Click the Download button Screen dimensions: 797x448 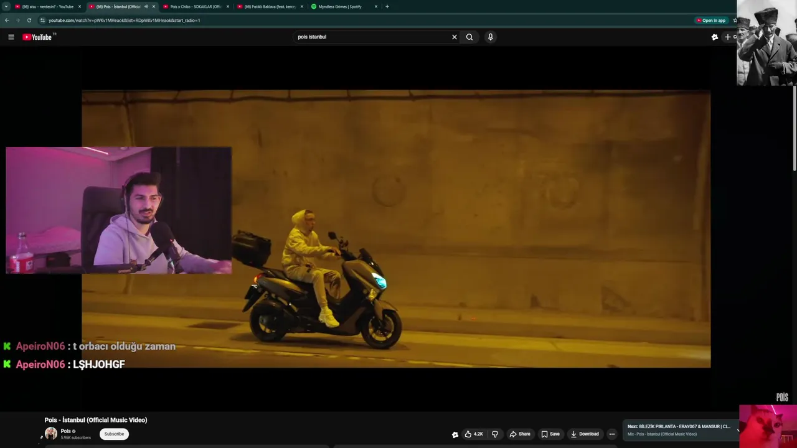585,434
